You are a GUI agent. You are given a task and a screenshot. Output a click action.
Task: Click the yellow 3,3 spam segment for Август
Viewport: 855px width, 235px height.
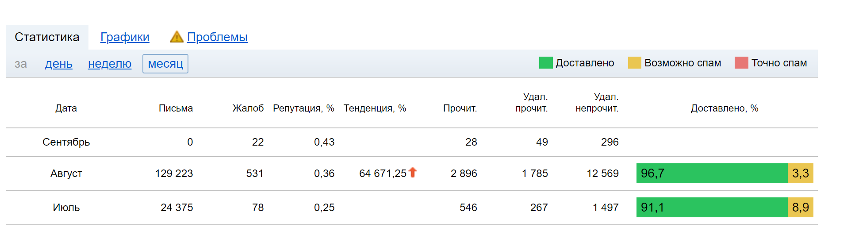(x=800, y=173)
